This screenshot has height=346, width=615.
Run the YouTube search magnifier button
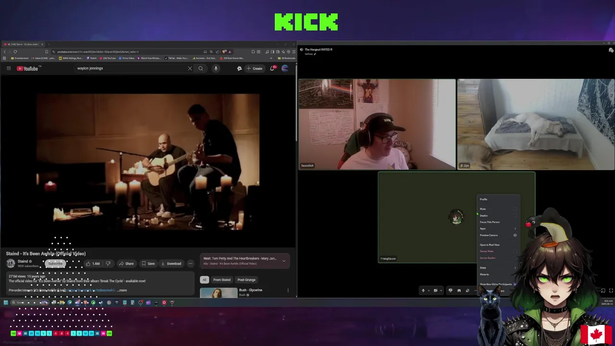tap(200, 68)
